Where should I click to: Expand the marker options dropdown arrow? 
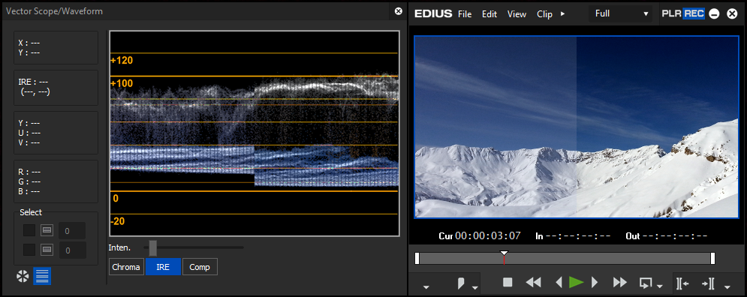(x=475, y=287)
